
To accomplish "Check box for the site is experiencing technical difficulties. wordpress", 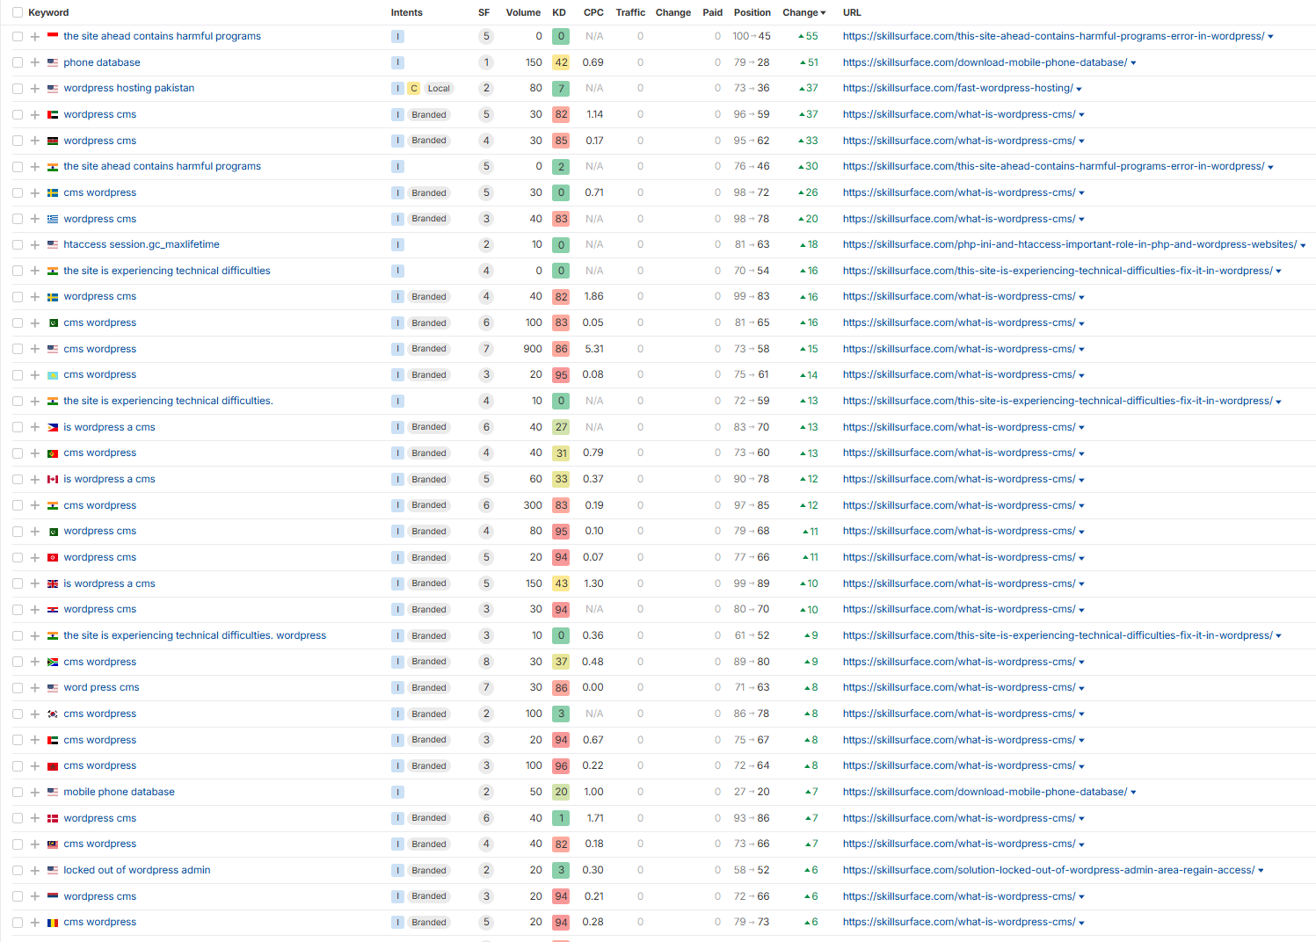I will pyautogui.click(x=18, y=636).
